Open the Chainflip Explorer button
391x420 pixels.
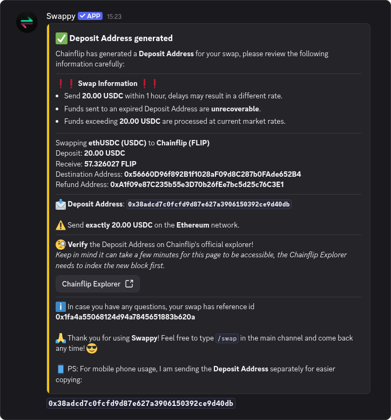98,284
